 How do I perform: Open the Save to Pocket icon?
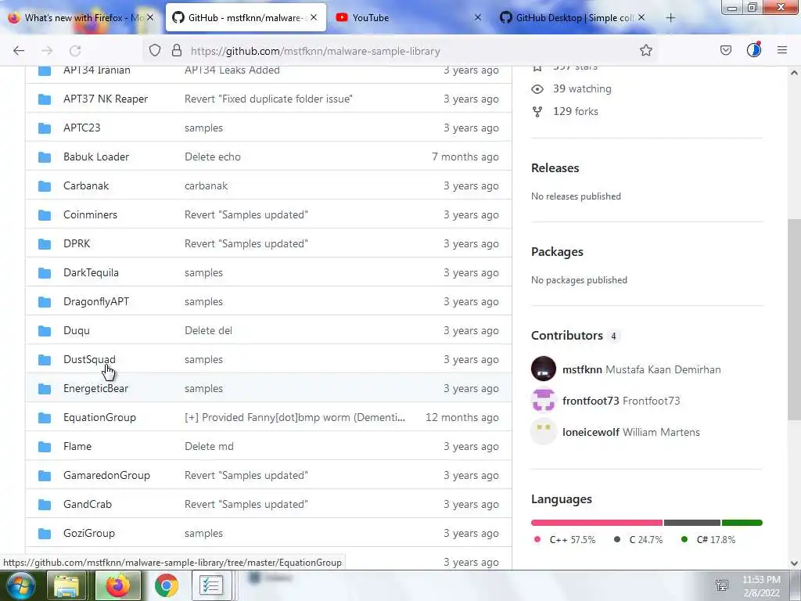725,50
